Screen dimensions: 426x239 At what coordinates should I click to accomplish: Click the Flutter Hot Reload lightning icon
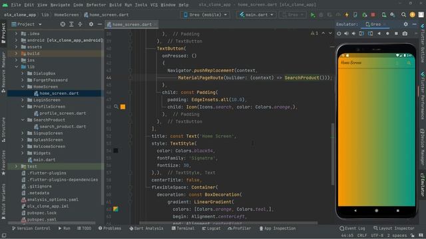coord(347,15)
